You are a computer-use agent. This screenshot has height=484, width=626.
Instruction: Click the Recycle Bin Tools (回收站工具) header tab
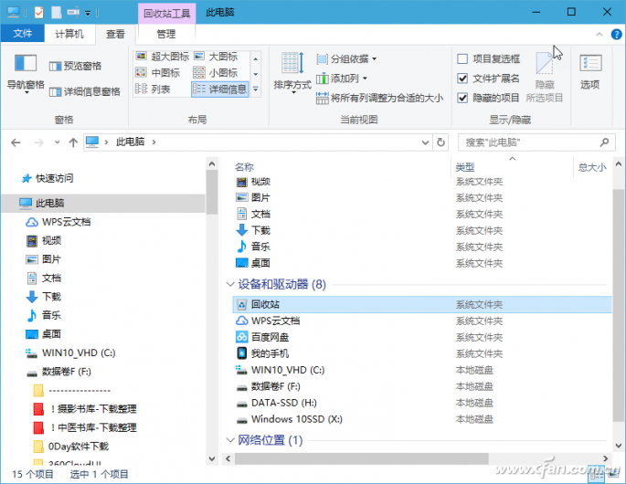167,14
